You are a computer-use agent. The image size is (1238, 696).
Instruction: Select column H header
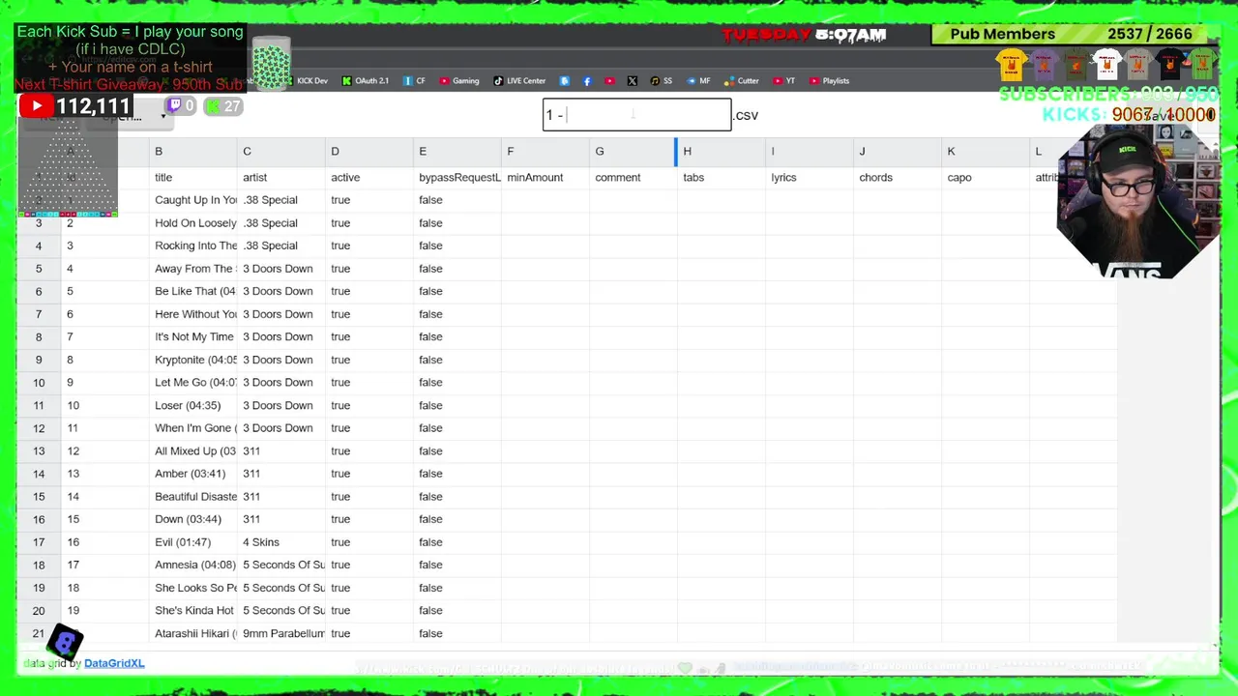[722, 152]
